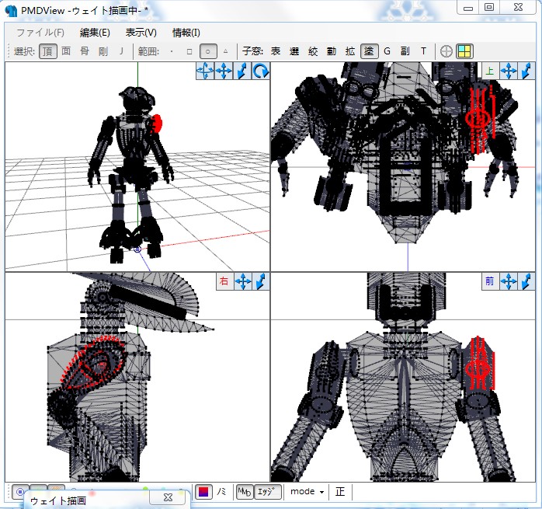Open the T sub-window
This screenshot has width=542, height=509.
pos(423,51)
